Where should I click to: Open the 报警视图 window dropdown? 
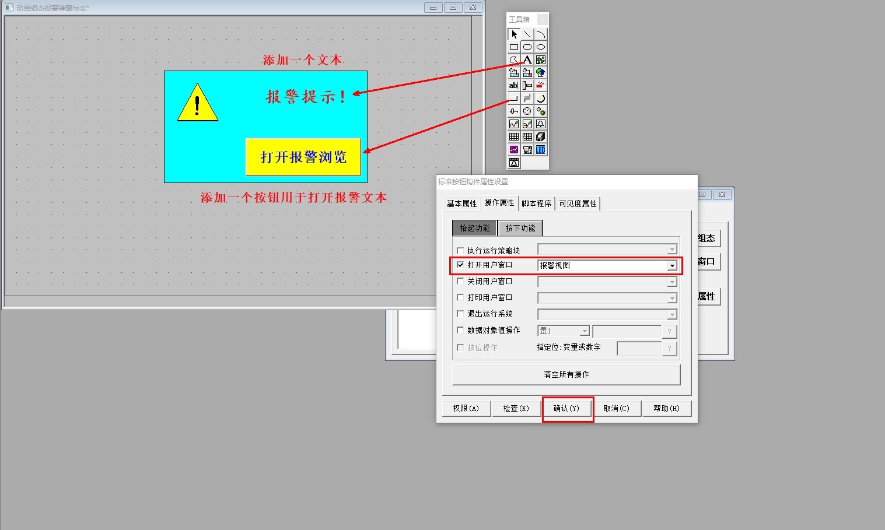tap(673, 265)
